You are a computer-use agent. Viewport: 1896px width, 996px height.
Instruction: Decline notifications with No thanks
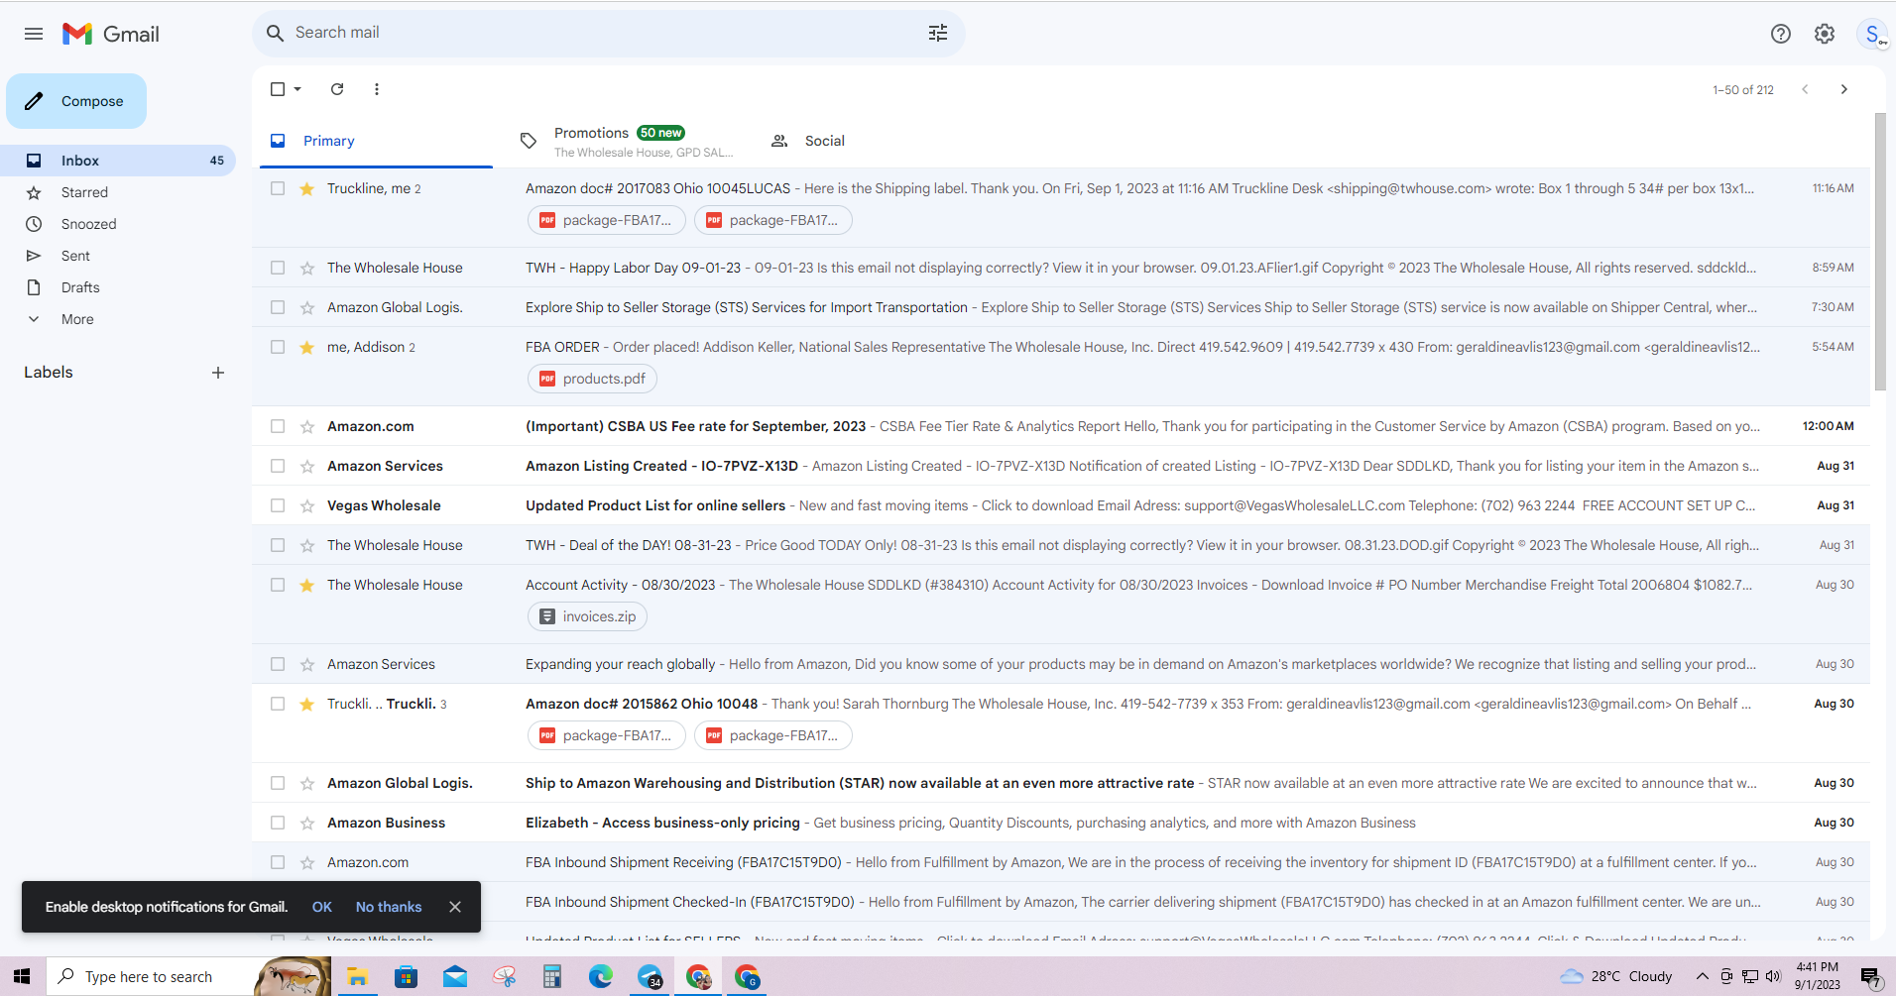coord(389,907)
